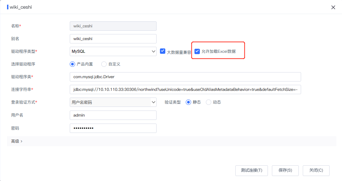
Task: Click the 登录验证方式 label
Action: coord(24,102)
